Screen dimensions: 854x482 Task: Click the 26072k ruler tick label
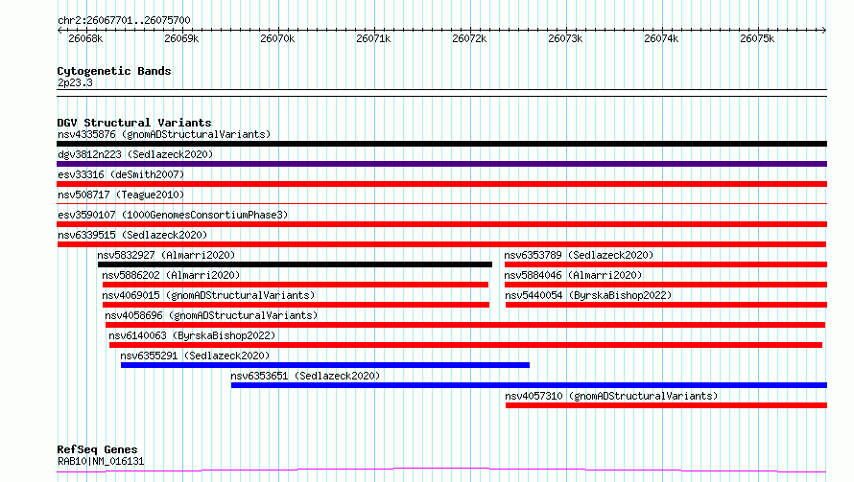point(469,38)
